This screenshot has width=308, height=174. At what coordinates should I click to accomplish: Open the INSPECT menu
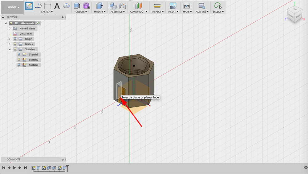[157, 12]
